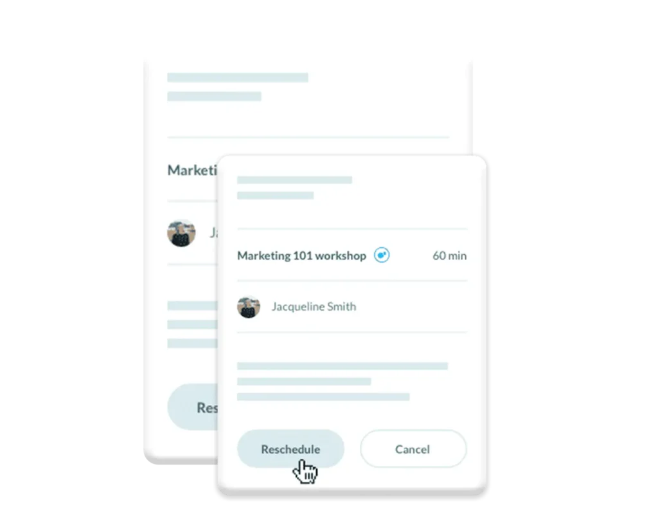Image resolution: width=658 pixels, height=527 pixels.
Task: Click the bottom description placeholder bar
Action: point(323,397)
